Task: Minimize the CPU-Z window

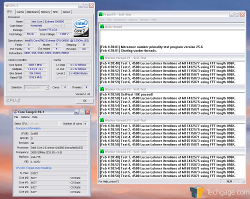Action: [80, 5]
